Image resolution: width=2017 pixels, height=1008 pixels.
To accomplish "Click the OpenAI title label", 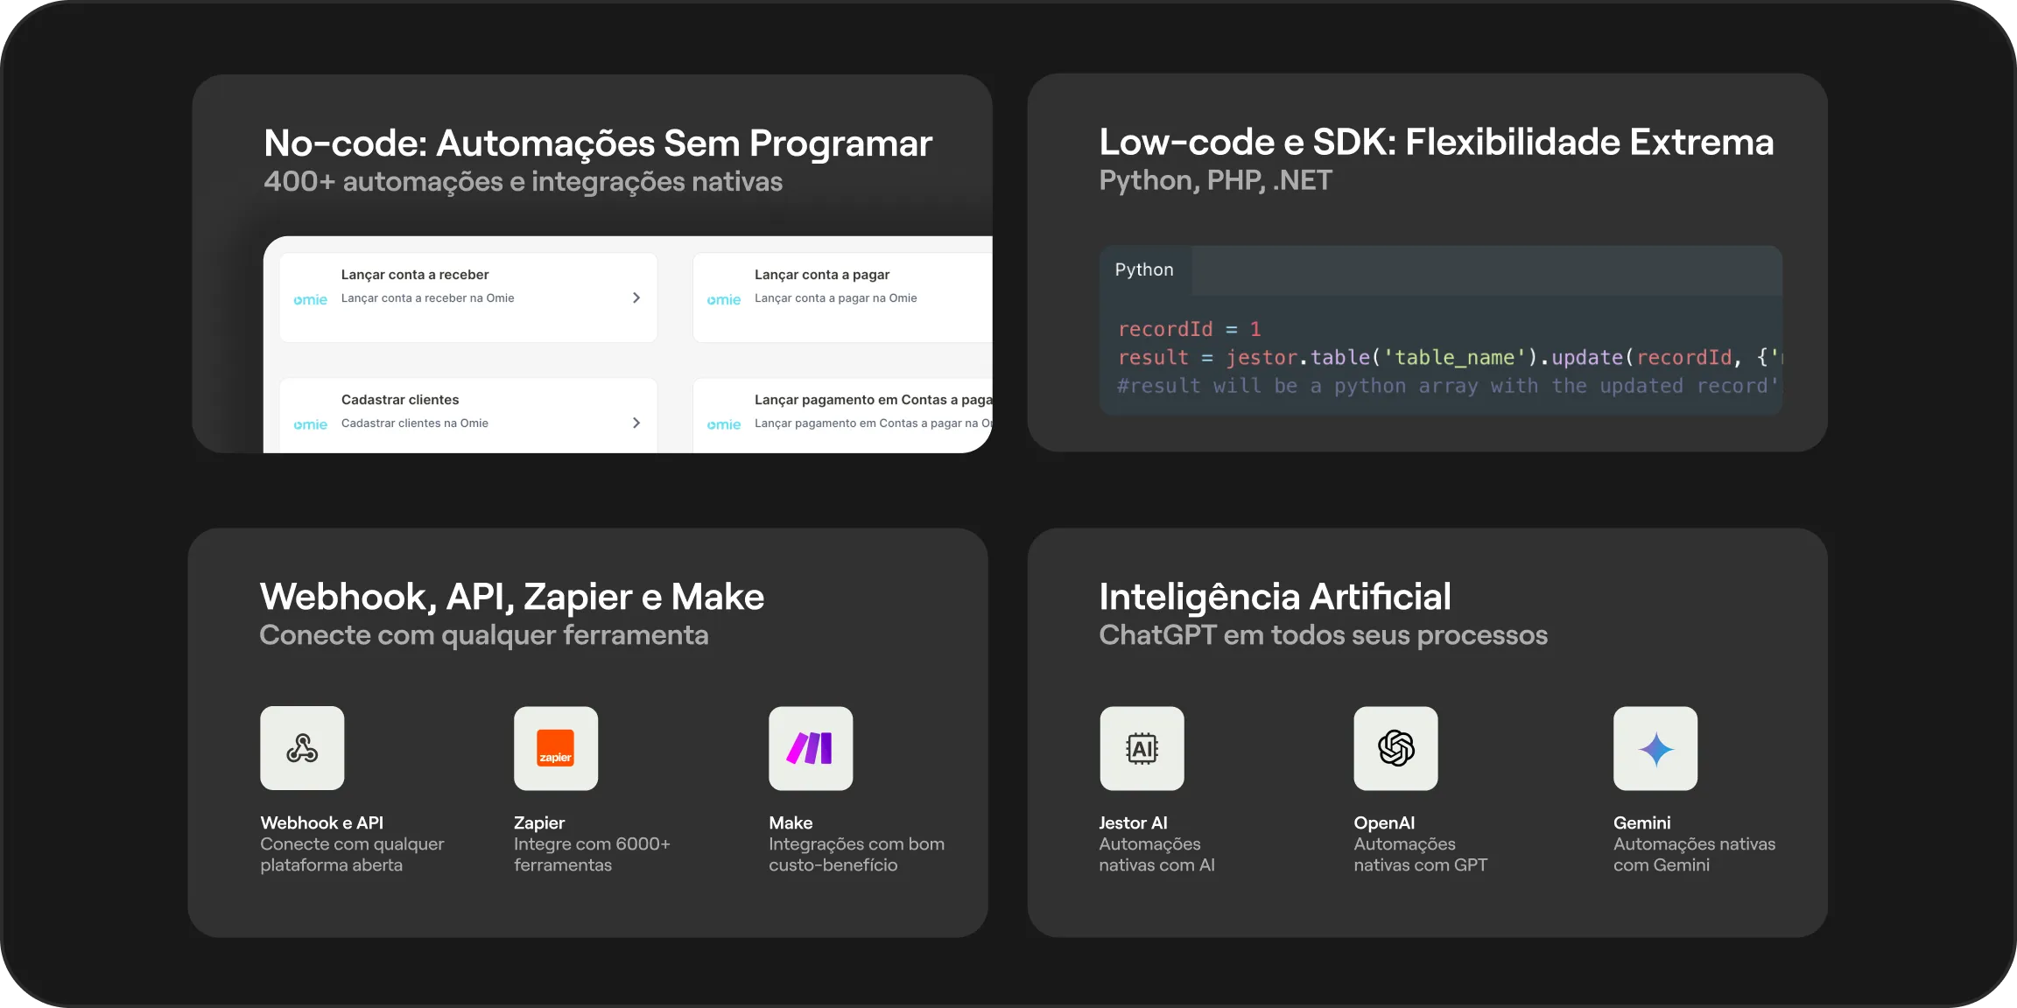I will coord(1384,822).
